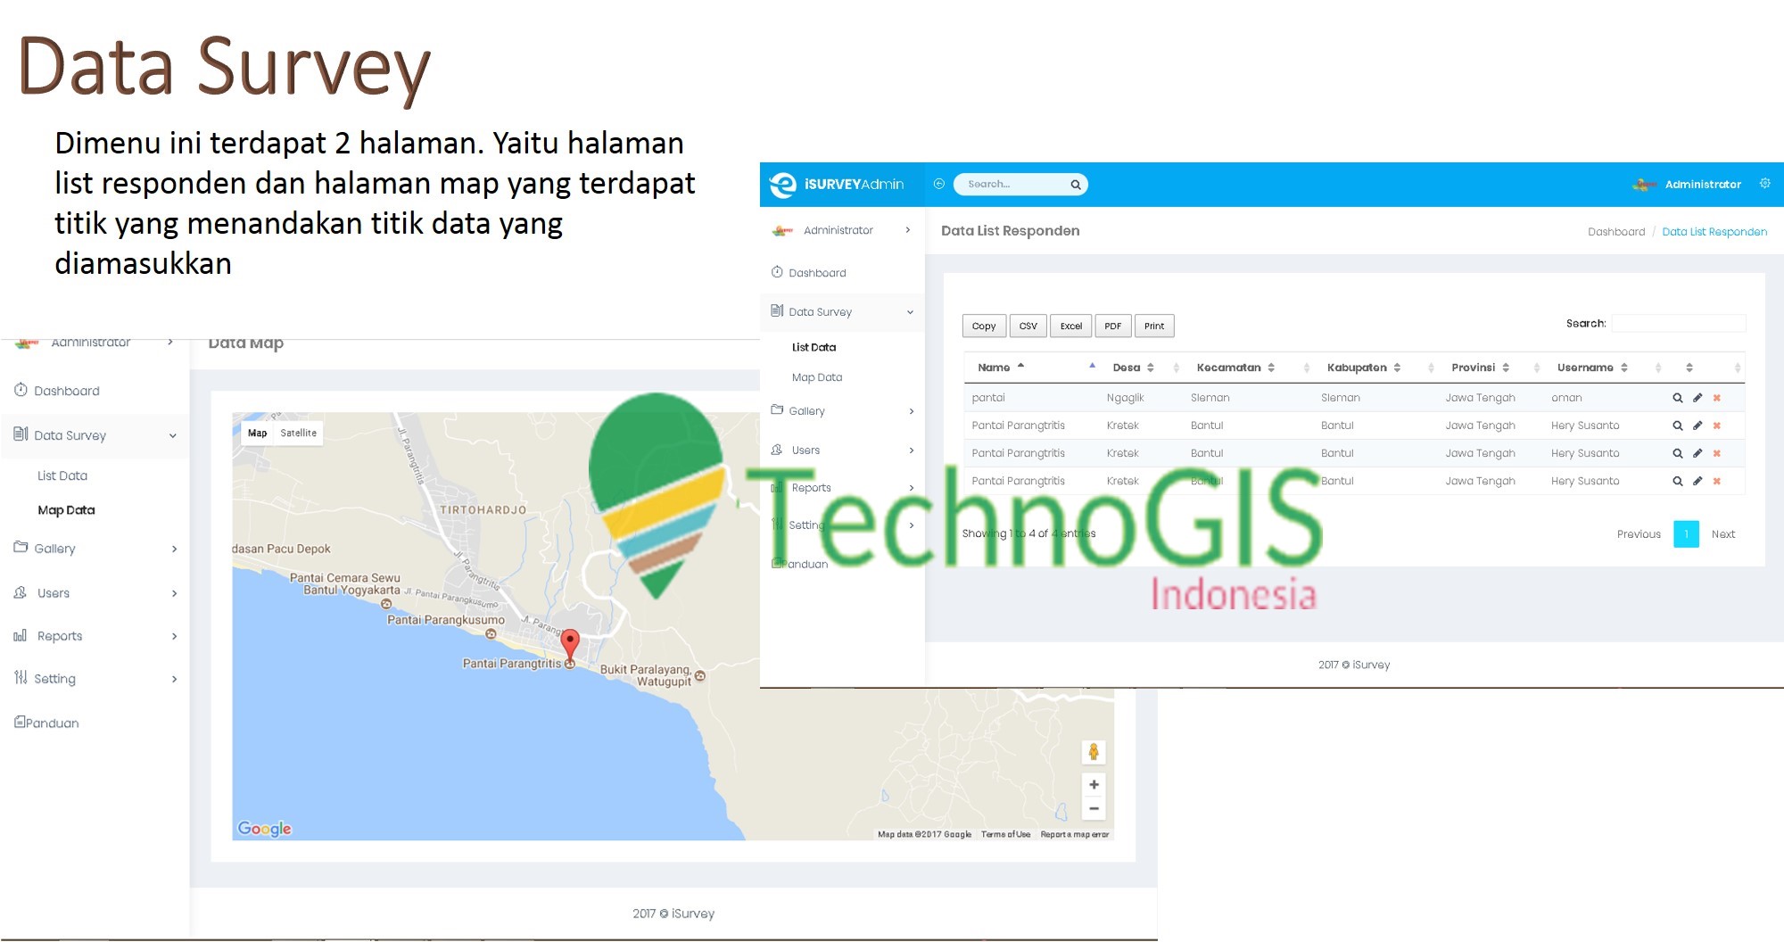Click Reports chart icon in Data Map sidebar

(x=21, y=635)
